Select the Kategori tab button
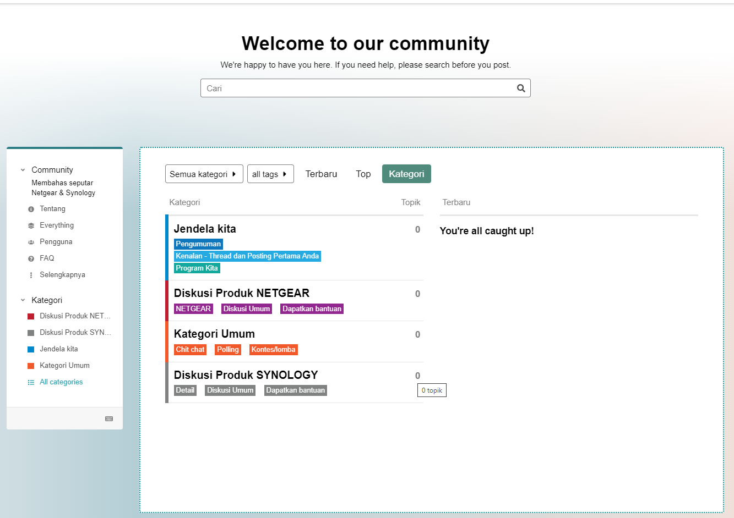Viewport: 734px width, 518px height. pyautogui.click(x=406, y=174)
